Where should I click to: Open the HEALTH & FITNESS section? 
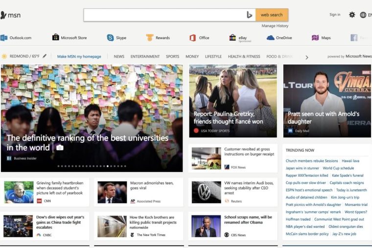tap(244, 56)
